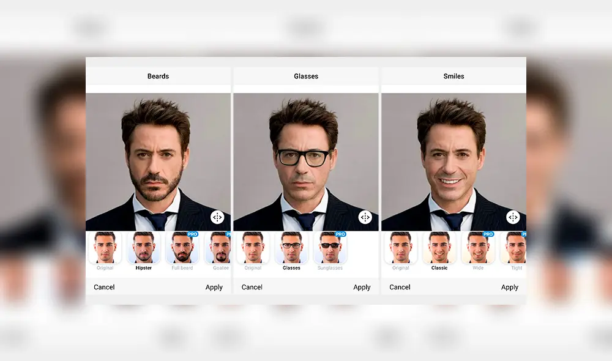Apply the selected beard style
Image resolution: width=612 pixels, height=361 pixels.
(x=214, y=287)
